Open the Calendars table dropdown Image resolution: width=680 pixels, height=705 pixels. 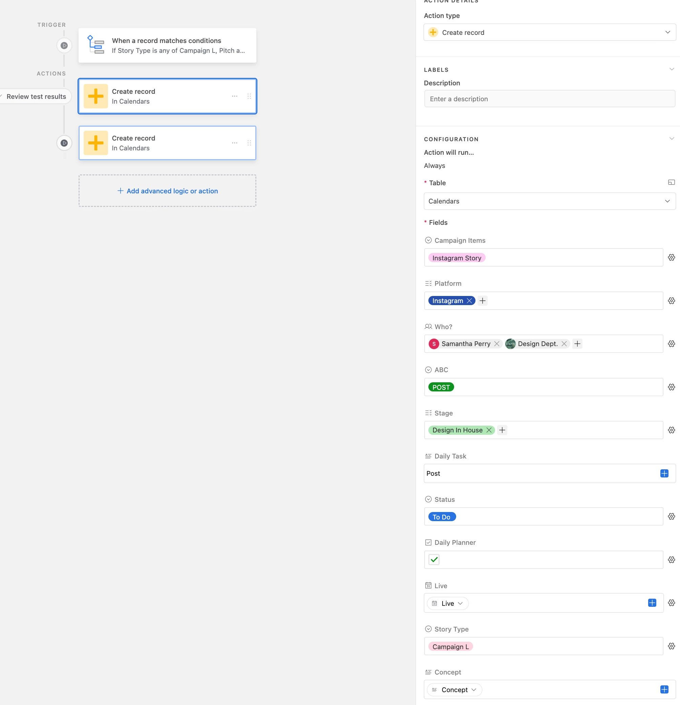pos(549,201)
